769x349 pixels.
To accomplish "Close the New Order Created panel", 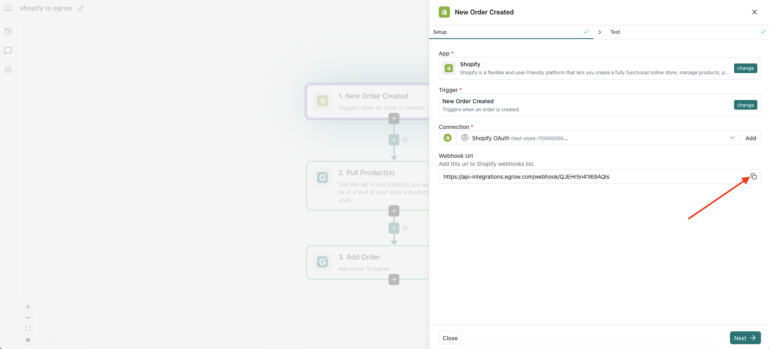I will [754, 12].
